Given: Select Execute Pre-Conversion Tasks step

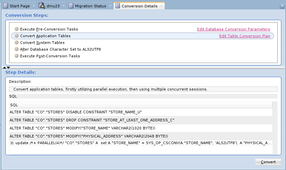Looking at the screenshot, I should [49, 29].
